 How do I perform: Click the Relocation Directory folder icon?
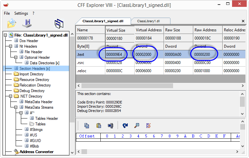point(16,85)
